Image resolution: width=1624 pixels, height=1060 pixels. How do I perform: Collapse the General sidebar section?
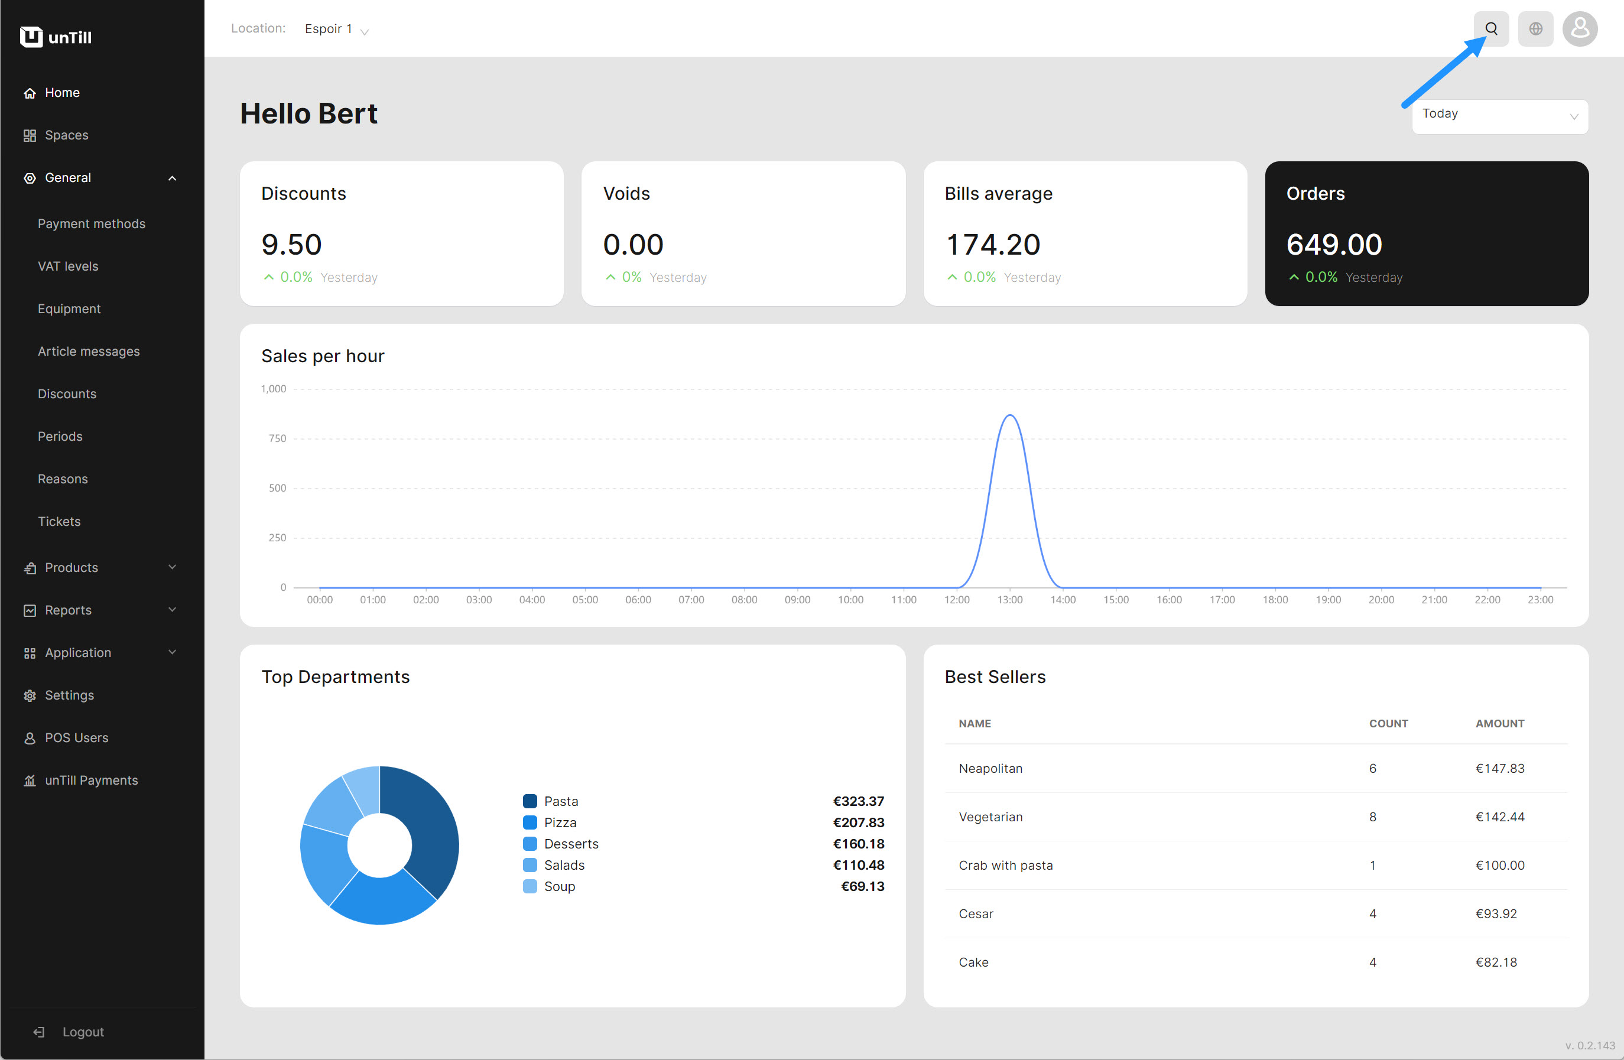pos(172,178)
